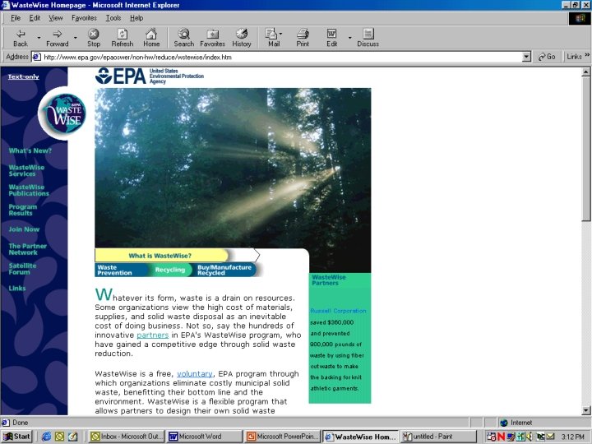
Task: Stop loading the page
Action: [x=94, y=38]
